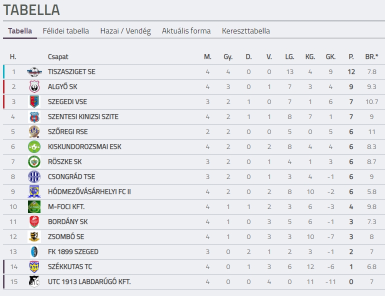Click the M-Foci Kft. green badge
385x296 pixels.
34,206
